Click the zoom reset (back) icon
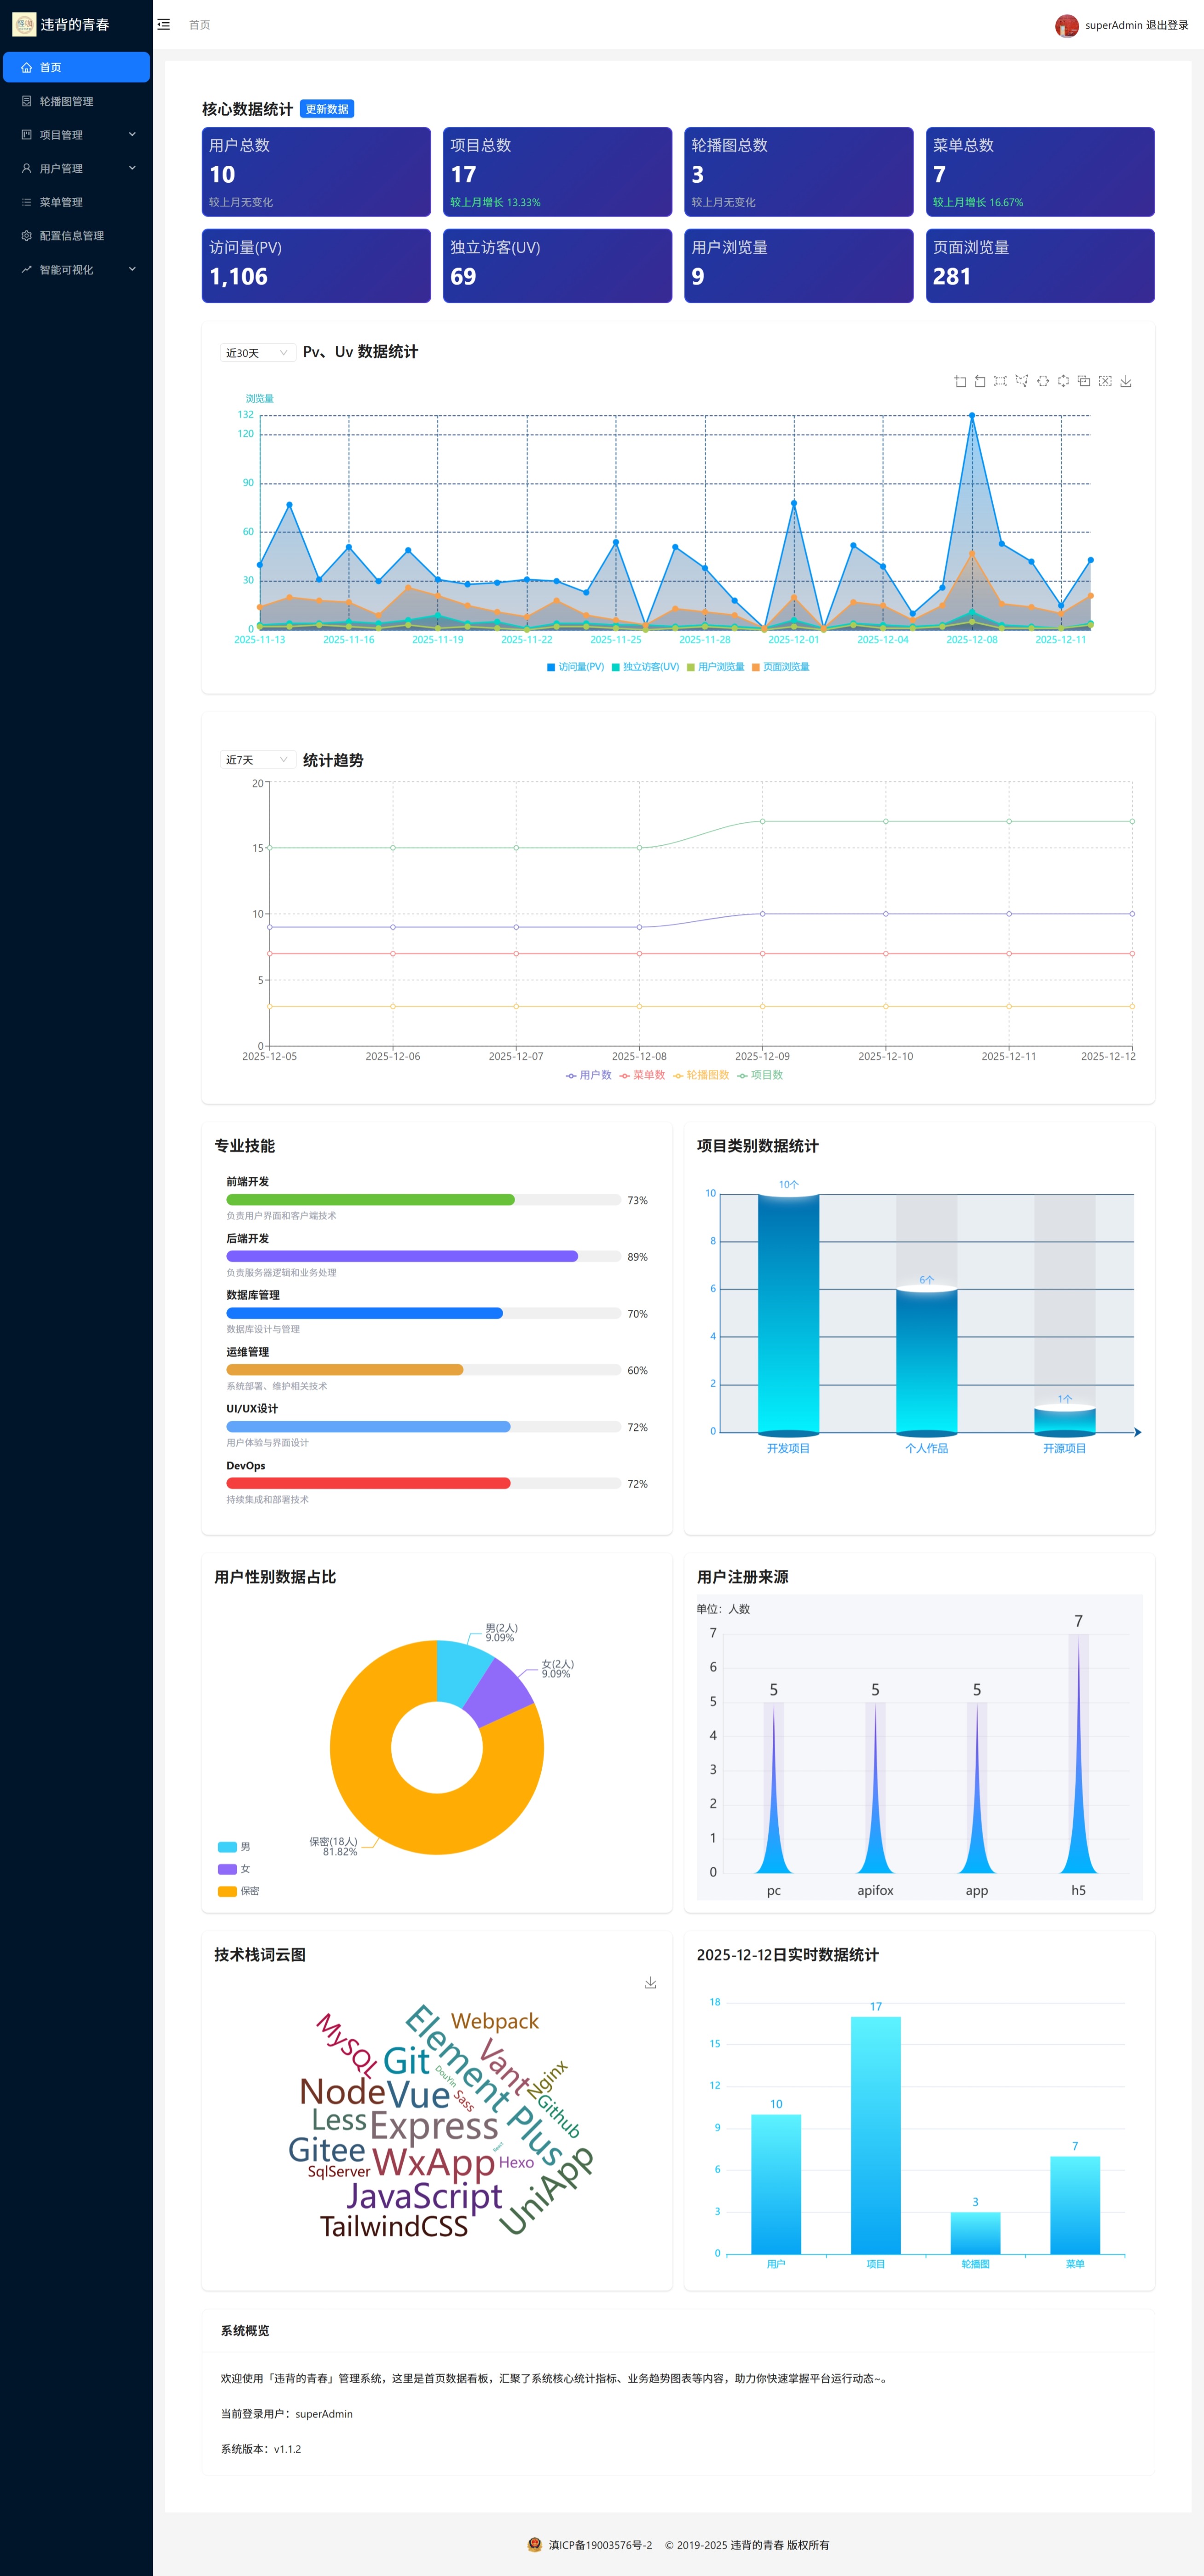 click(x=980, y=381)
